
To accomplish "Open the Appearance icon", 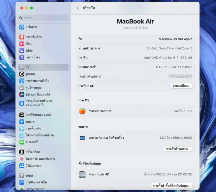I will point(22,74).
